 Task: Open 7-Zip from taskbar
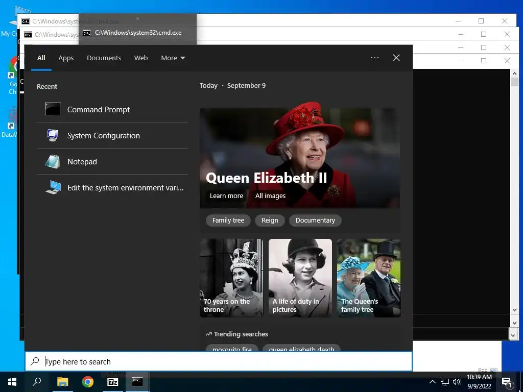113,382
